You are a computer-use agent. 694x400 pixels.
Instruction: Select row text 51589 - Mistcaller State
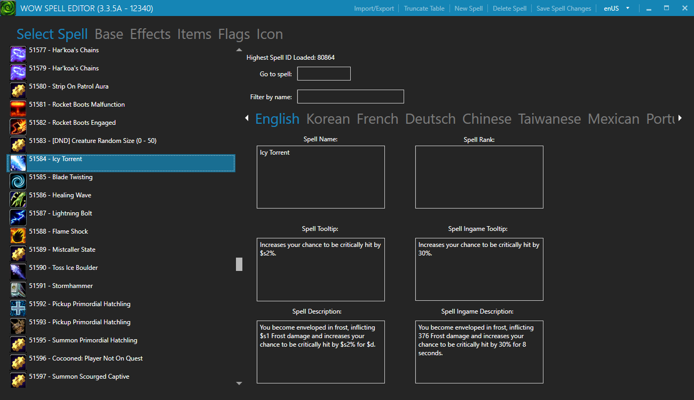point(62,250)
